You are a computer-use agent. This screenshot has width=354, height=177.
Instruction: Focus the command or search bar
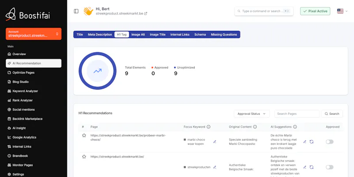pyautogui.click(x=264, y=11)
